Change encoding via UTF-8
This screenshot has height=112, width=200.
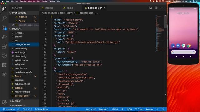point(115,109)
